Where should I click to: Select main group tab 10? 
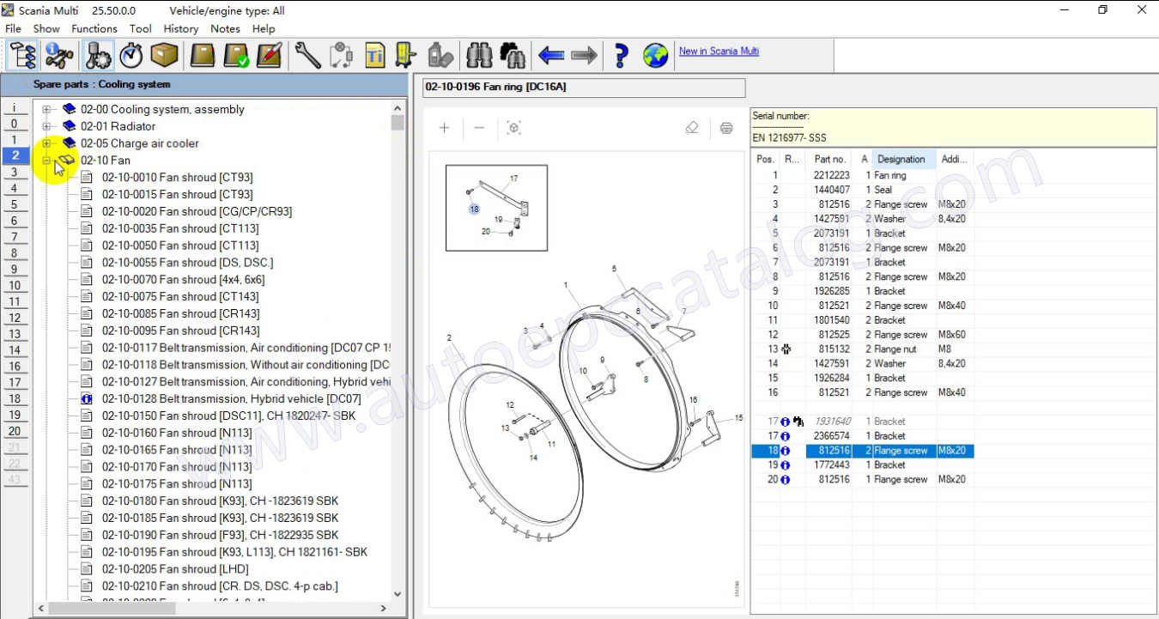point(14,285)
